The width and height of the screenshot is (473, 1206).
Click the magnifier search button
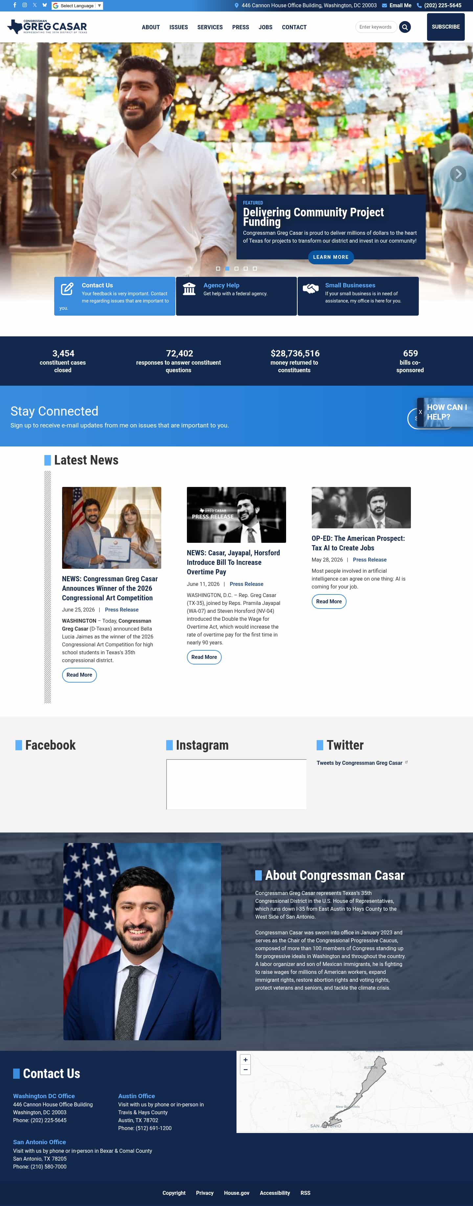click(x=405, y=27)
